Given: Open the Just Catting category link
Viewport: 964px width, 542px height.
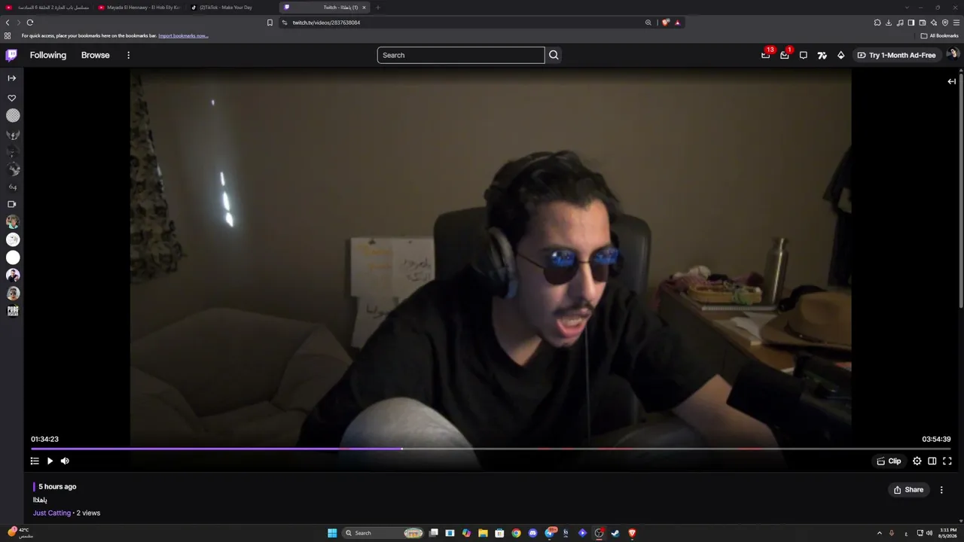Looking at the screenshot, I should coord(52,513).
